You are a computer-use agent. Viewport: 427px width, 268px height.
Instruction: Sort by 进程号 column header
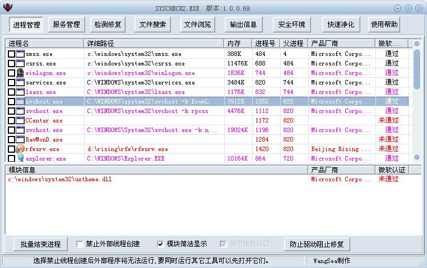click(266, 44)
